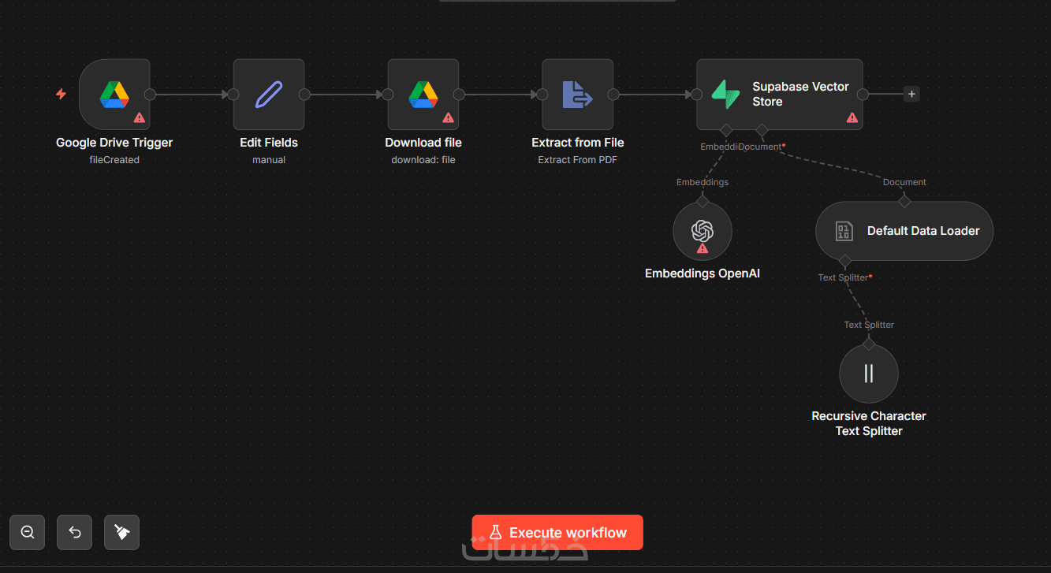
Task: Click the Supabase lightning logo icon
Action: click(725, 95)
